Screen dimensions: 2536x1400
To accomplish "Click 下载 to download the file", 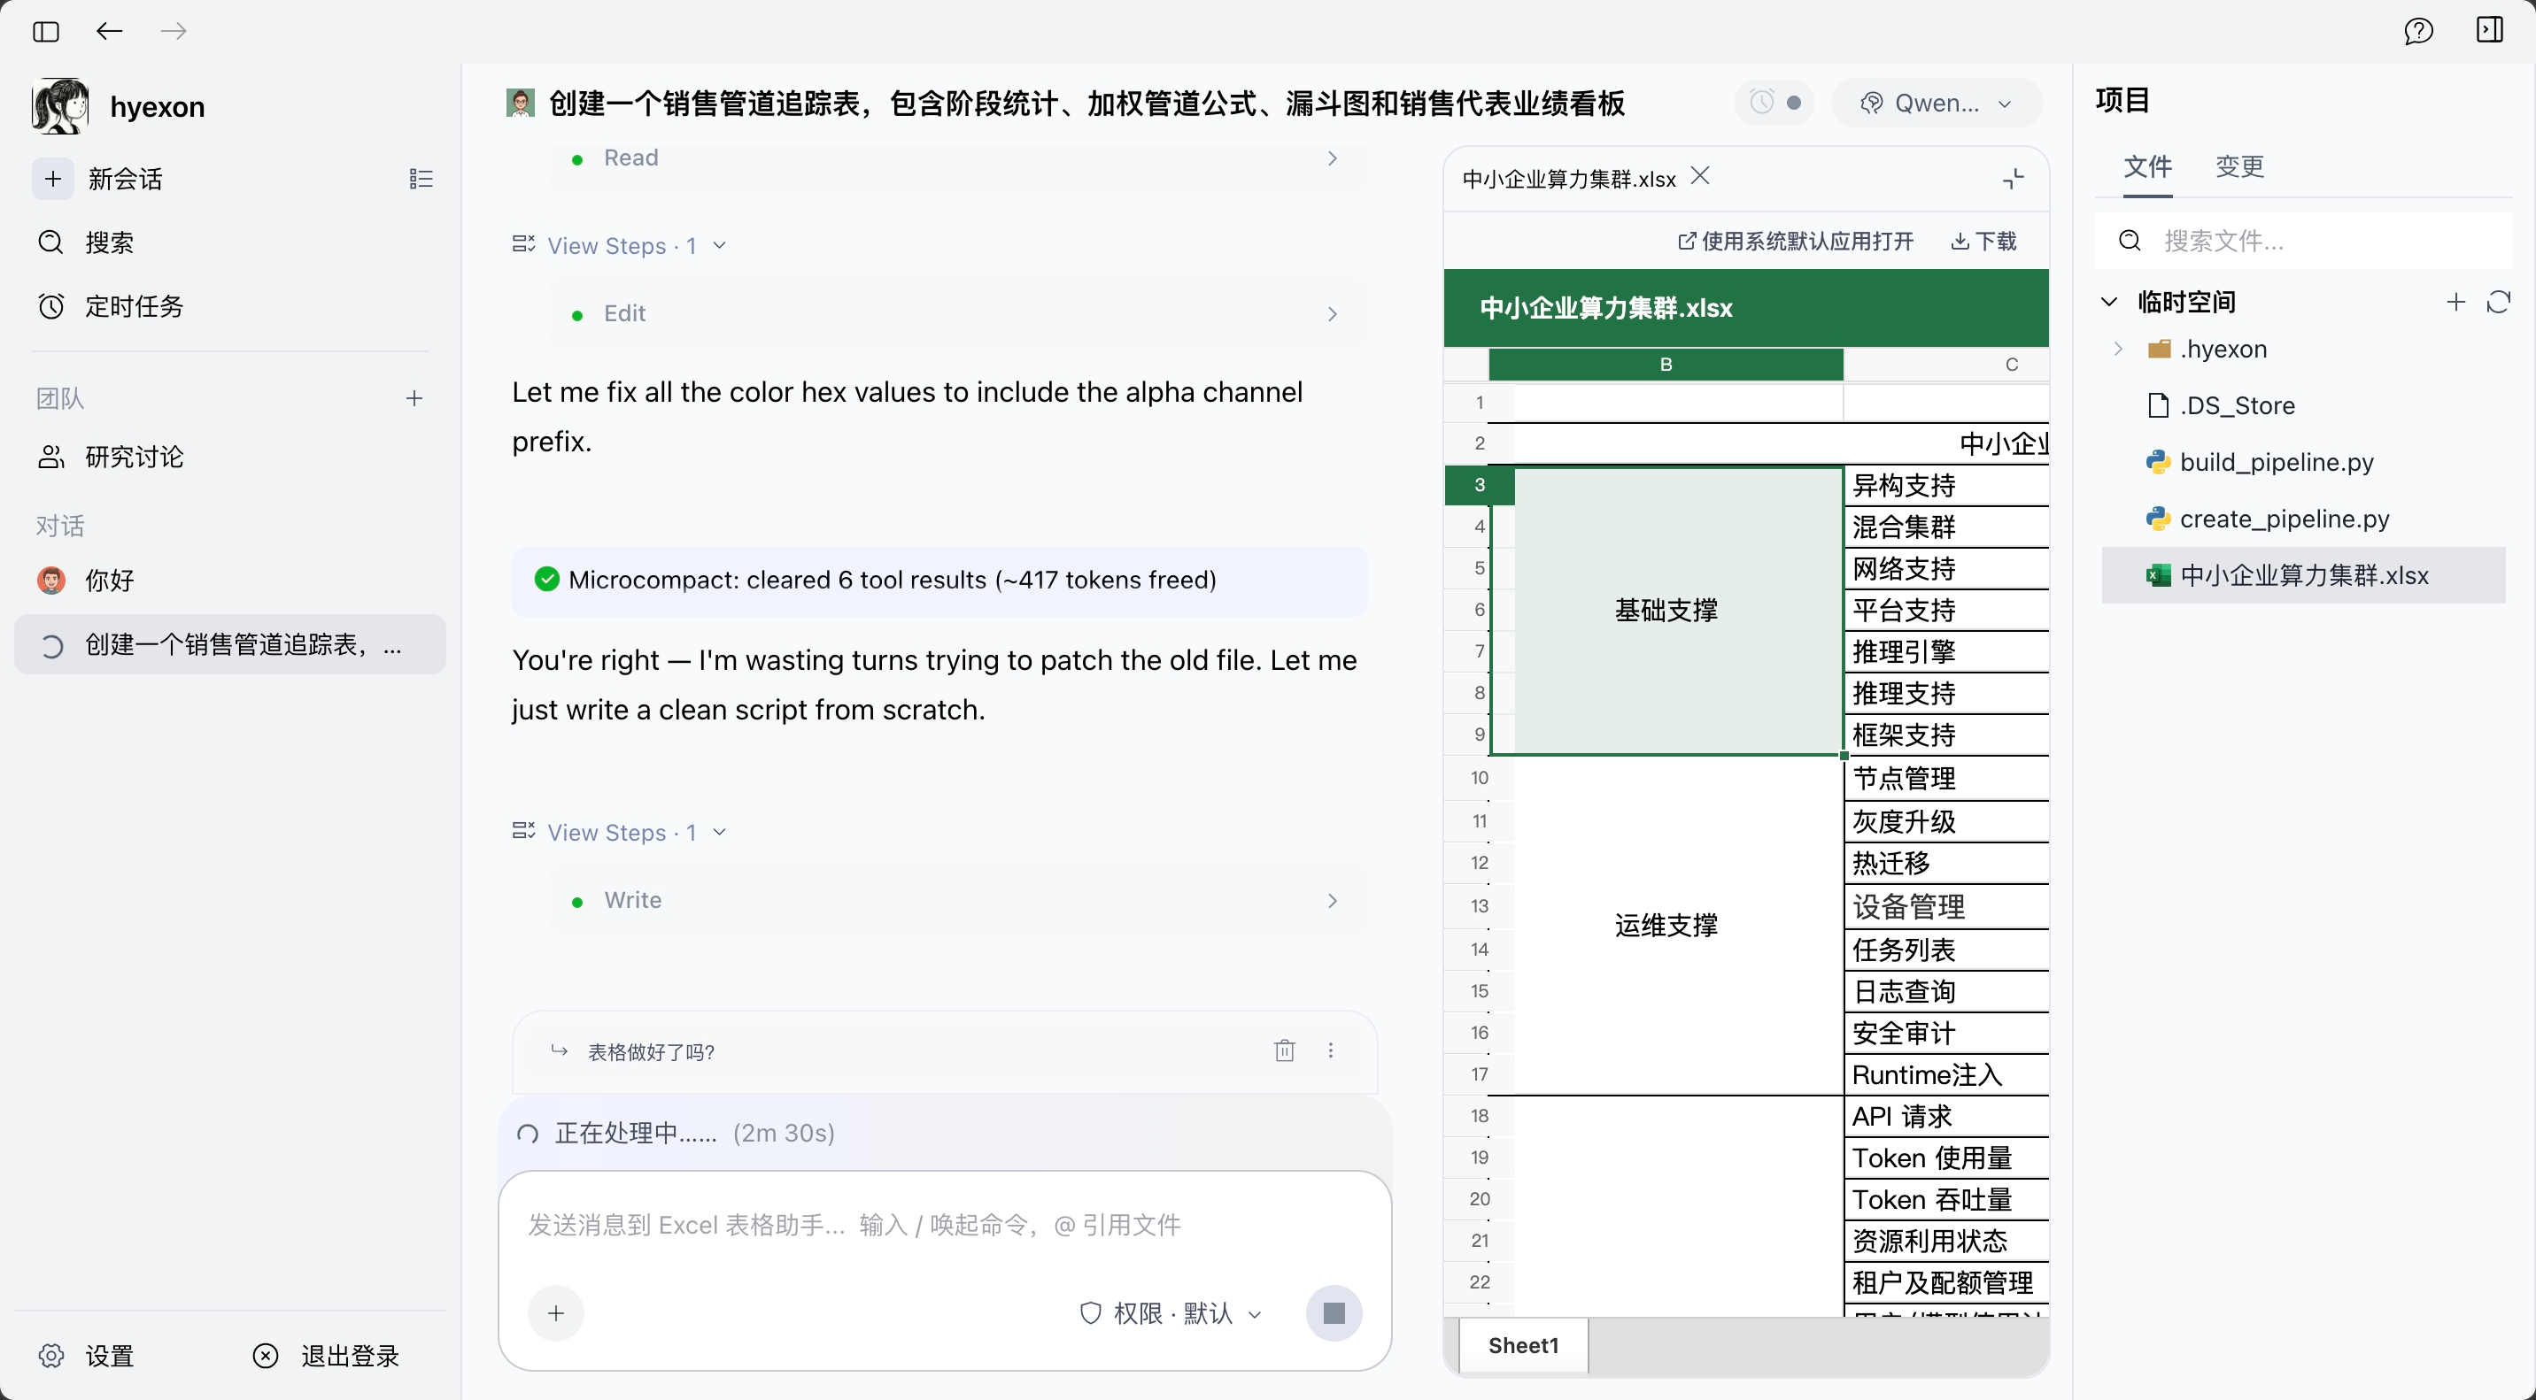I will click(x=1983, y=242).
